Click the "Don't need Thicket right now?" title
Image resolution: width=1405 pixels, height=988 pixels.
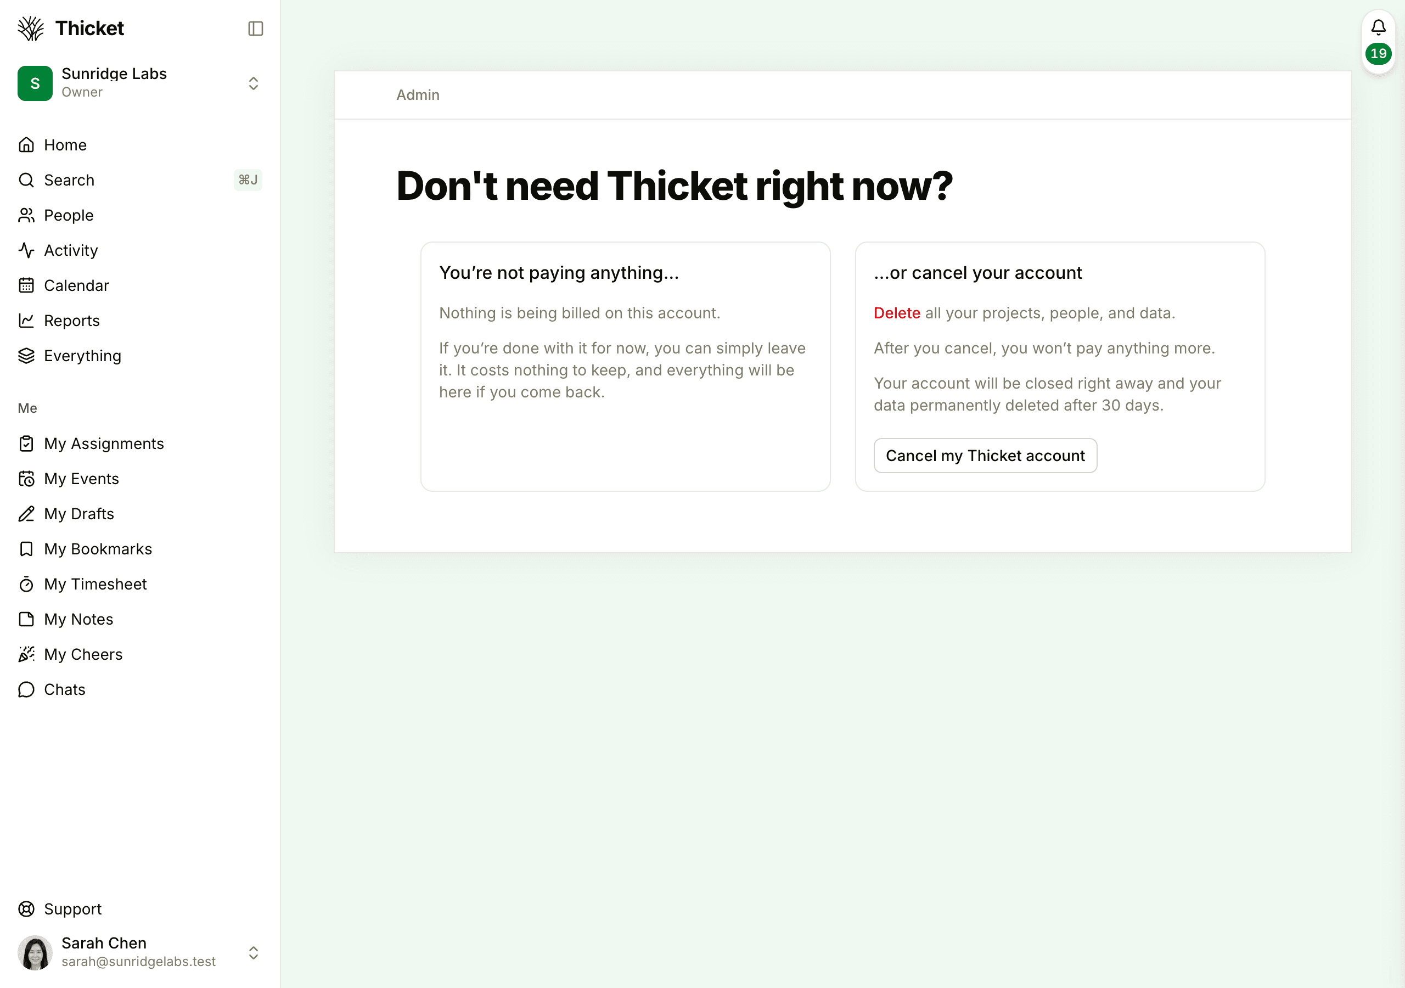[x=675, y=186]
